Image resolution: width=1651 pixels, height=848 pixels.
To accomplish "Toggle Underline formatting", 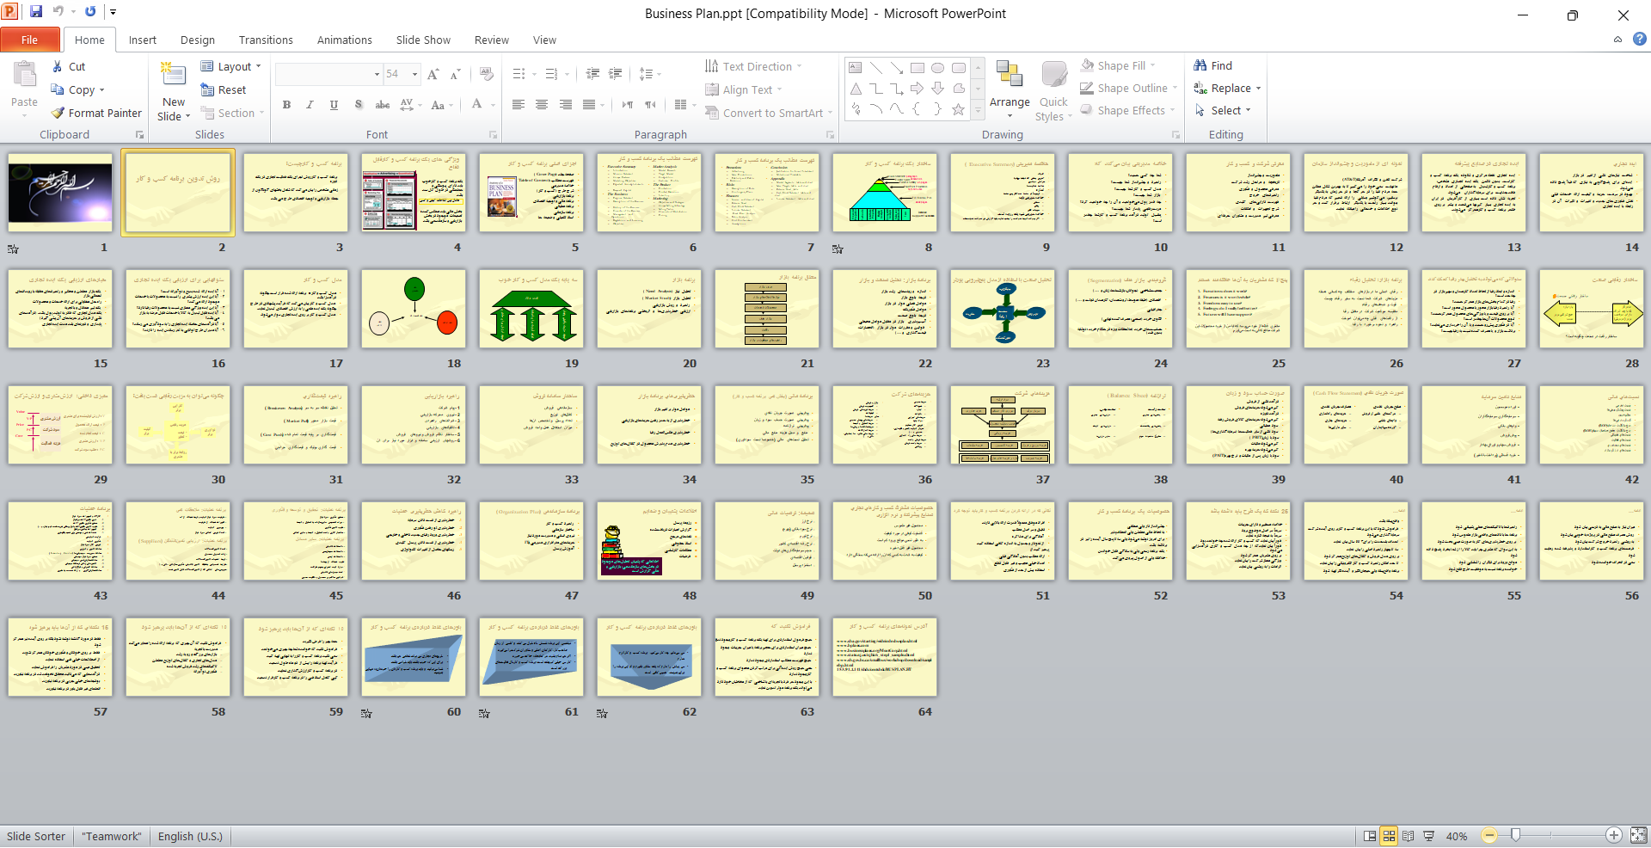I will 334,105.
